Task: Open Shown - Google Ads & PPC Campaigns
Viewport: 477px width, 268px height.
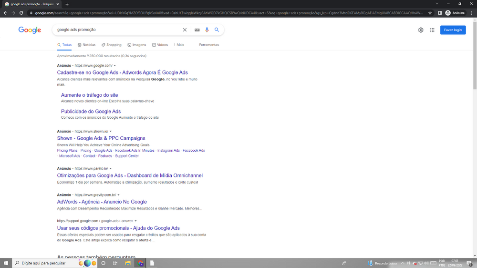Action: tap(101, 138)
